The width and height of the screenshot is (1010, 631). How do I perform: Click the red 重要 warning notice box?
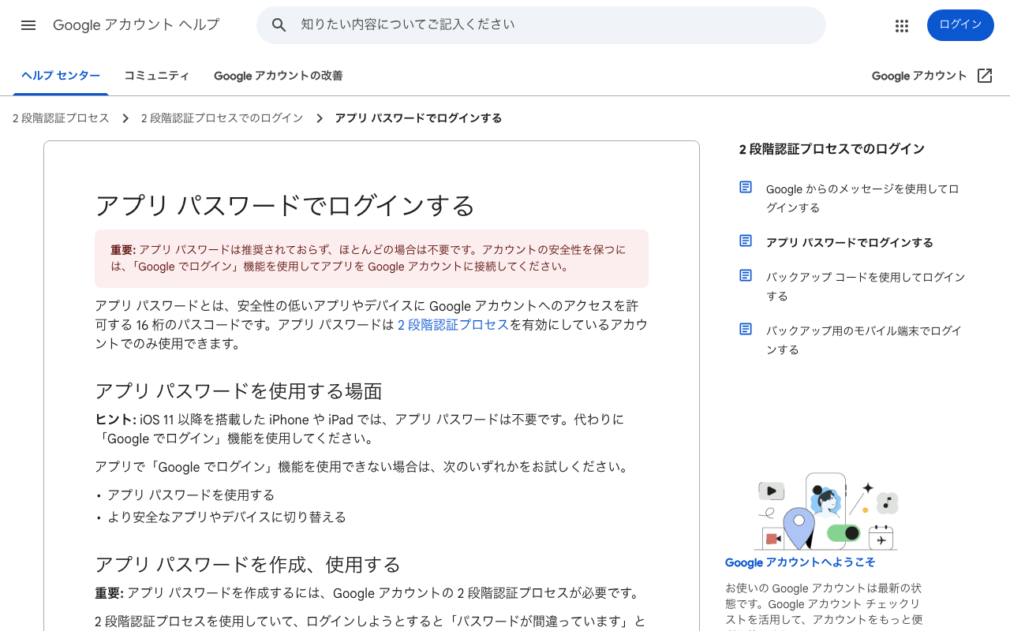point(372,259)
